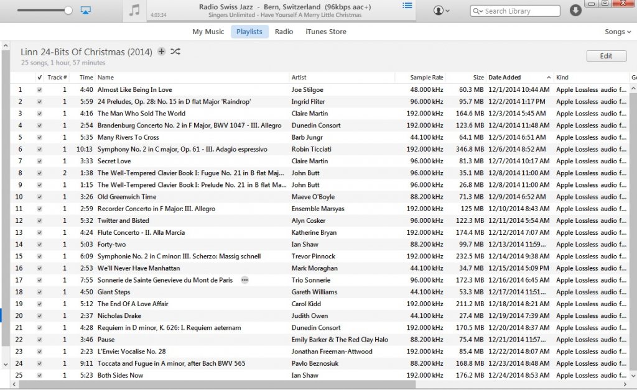Sort by the checkmark column header
This screenshot has width=637, height=390.
pos(39,78)
